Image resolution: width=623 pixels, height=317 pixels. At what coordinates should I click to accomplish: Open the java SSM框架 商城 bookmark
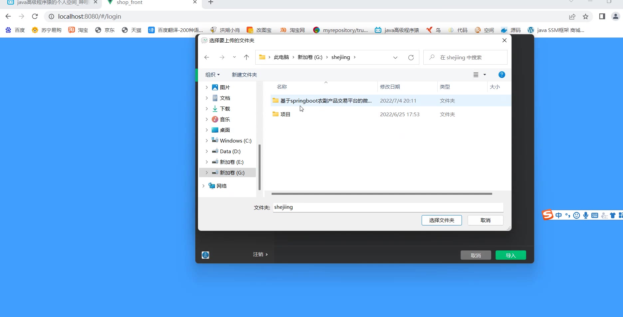point(556,30)
